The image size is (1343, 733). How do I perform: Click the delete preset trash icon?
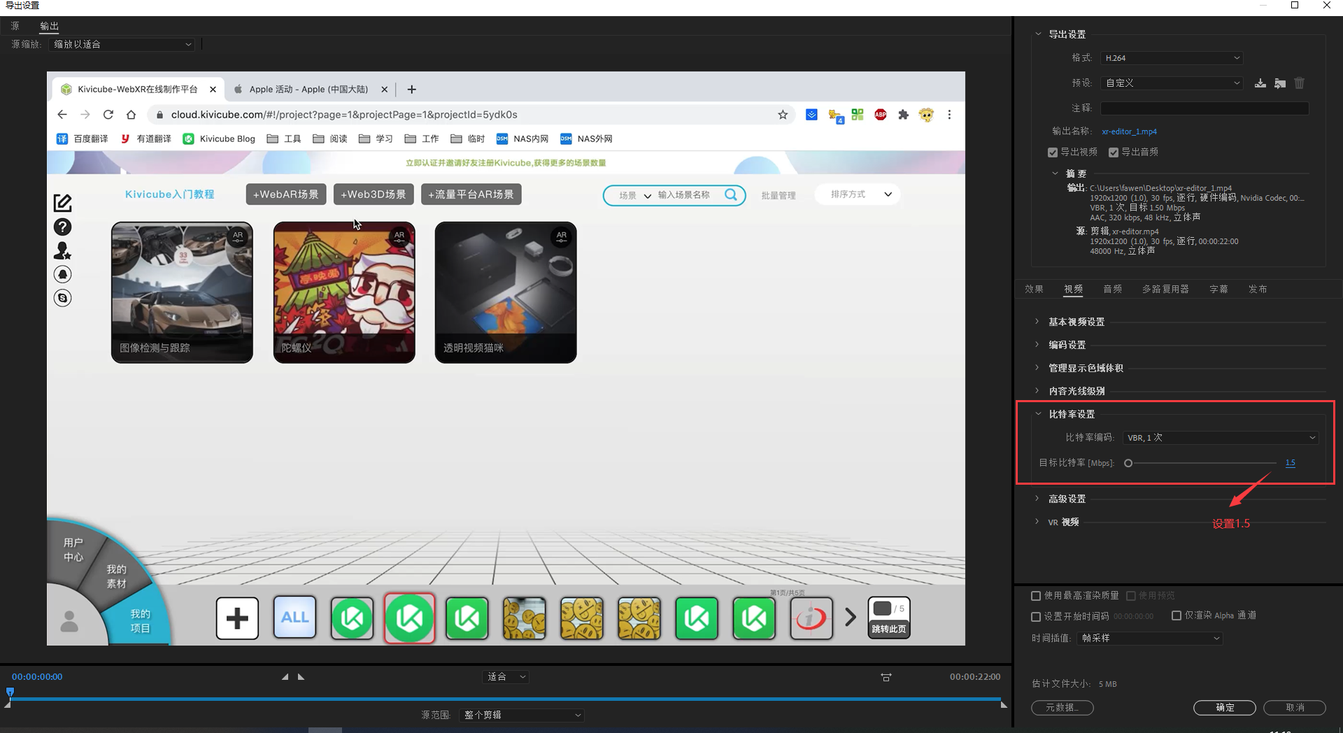click(x=1299, y=83)
